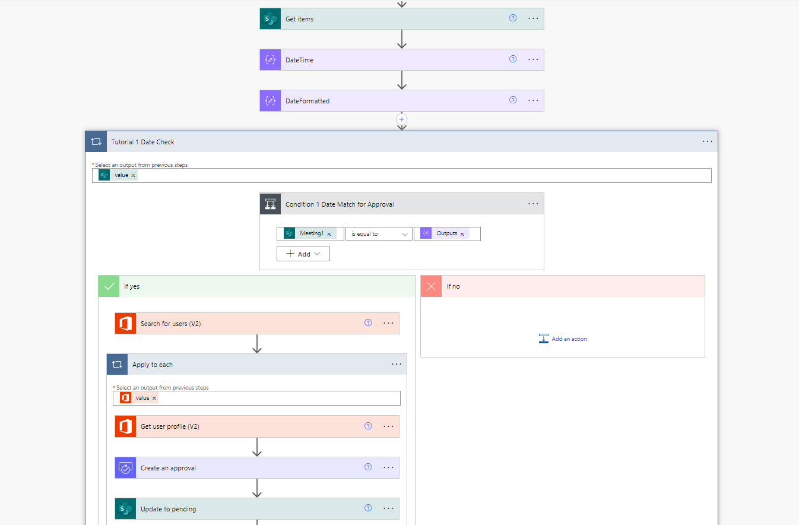Image resolution: width=799 pixels, height=525 pixels.
Task: Collapse the If yes branch header
Action: (256, 286)
